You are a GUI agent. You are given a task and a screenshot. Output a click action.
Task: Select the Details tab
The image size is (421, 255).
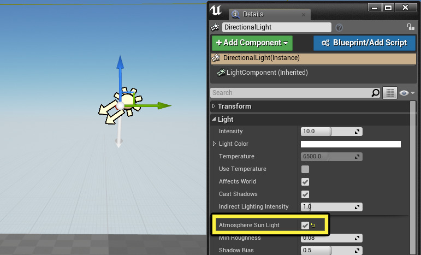[269, 14]
